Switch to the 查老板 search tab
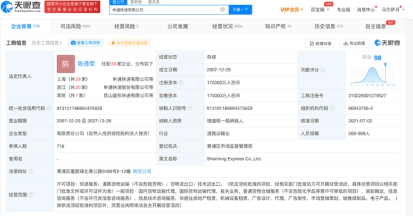The width and height of the screenshot is (413, 216). pos(136,2)
